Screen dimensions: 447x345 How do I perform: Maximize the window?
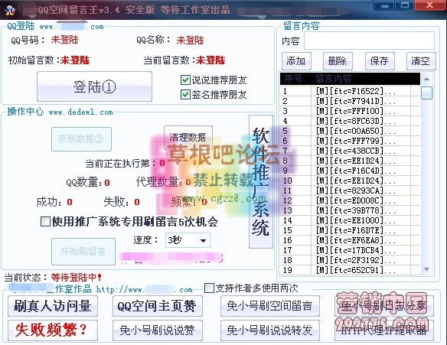pos(405,5)
